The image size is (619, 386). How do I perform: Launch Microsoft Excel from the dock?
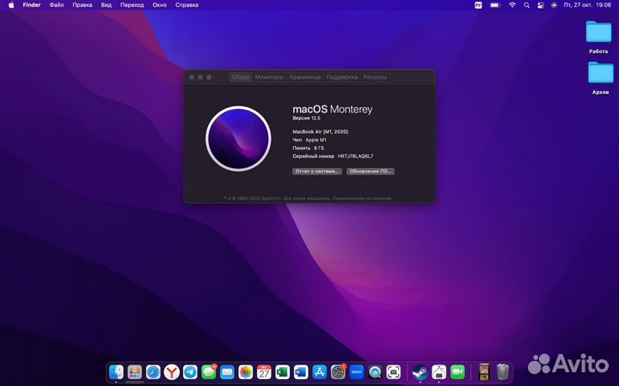282,371
